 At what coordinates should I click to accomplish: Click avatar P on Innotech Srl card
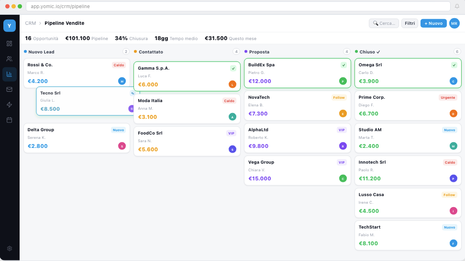coord(454,178)
